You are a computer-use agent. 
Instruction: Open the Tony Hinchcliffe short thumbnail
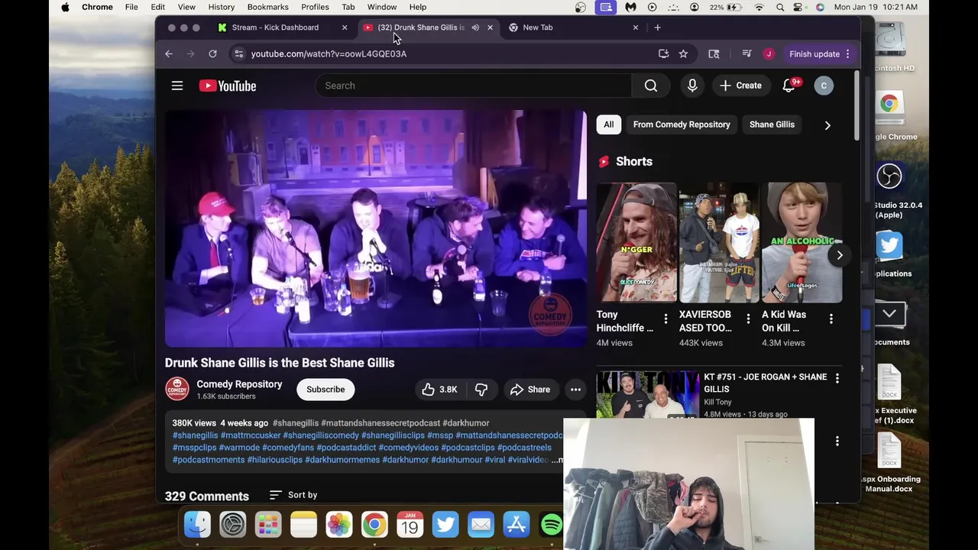(x=636, y=243)
